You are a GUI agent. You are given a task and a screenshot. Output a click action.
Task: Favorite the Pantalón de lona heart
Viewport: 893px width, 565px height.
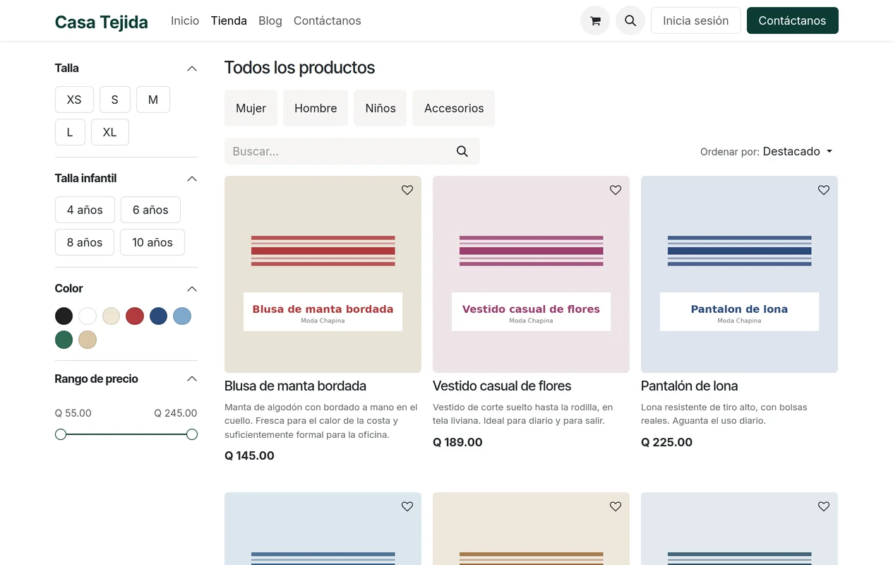[824, 190]
